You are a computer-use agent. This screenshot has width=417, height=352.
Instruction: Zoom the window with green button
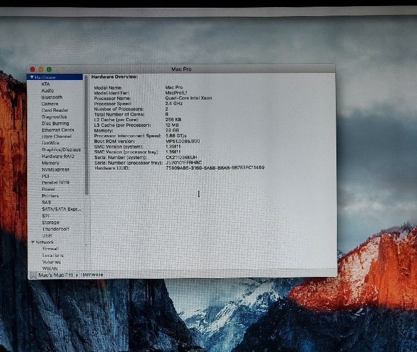(x=49, y=70)
